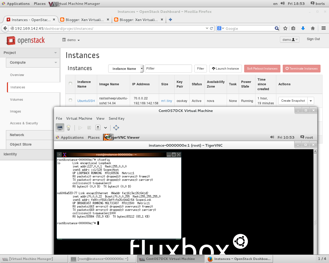Bookmark this page with star icon

285,29
